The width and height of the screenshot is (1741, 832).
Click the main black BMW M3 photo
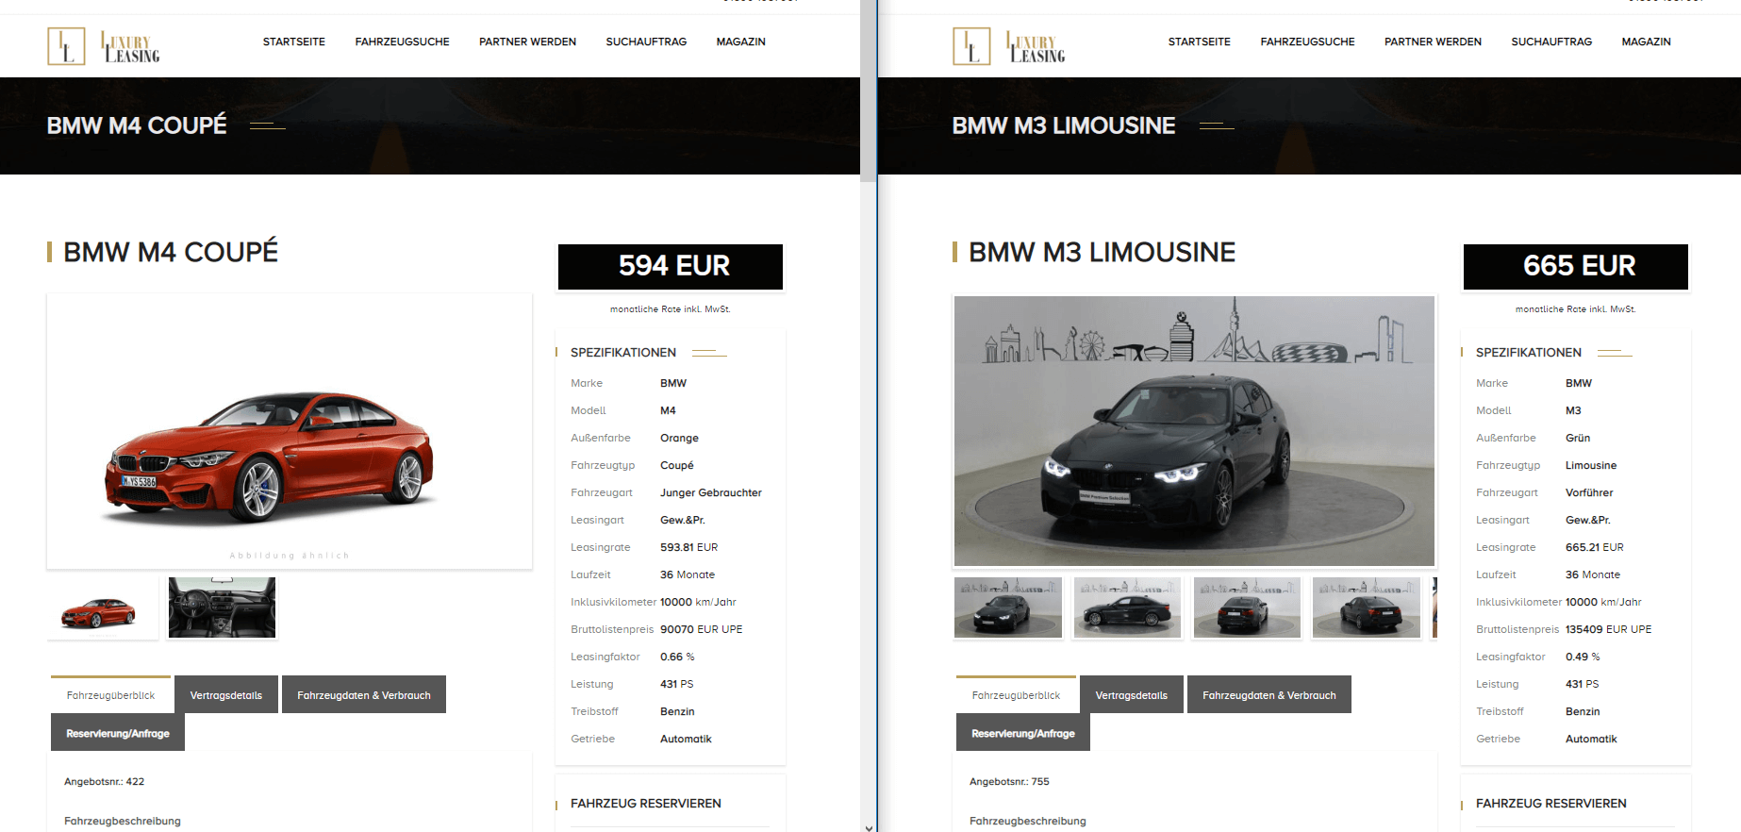click(1194, 431)
